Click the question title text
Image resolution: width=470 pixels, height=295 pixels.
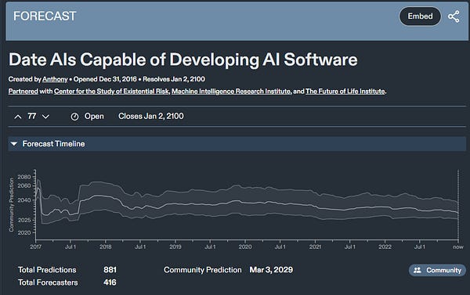click(183, 59)
